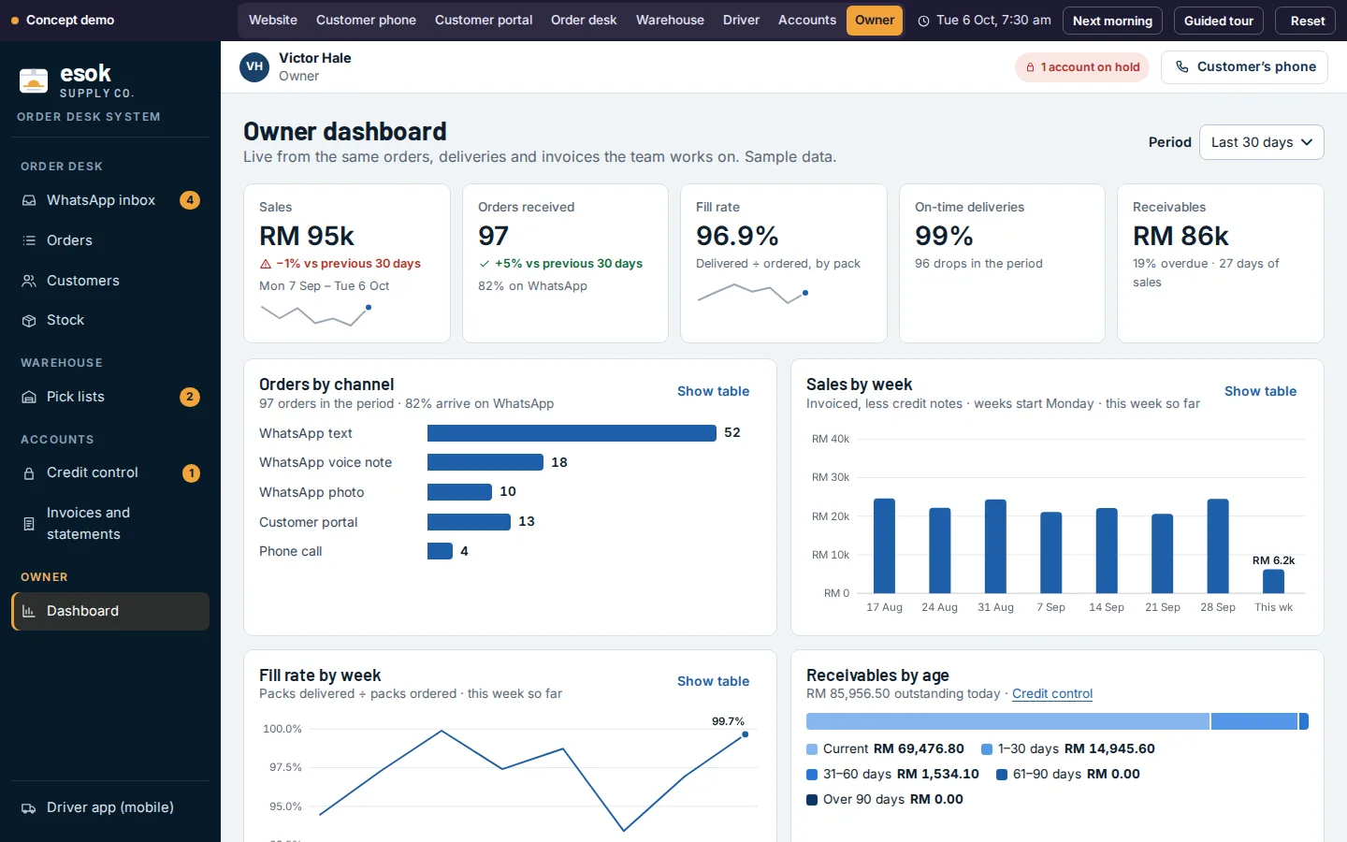Click the Next morning button
The image size is (1347, 842).
point(1112,21)
